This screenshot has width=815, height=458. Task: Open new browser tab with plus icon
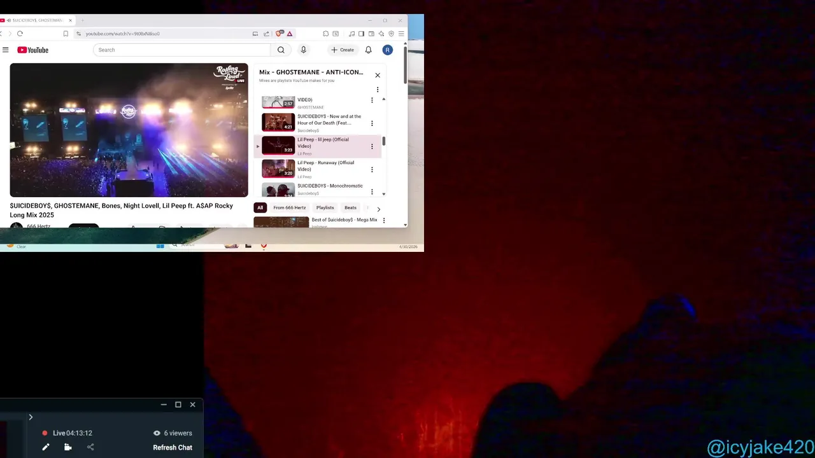tap(82, 20)
